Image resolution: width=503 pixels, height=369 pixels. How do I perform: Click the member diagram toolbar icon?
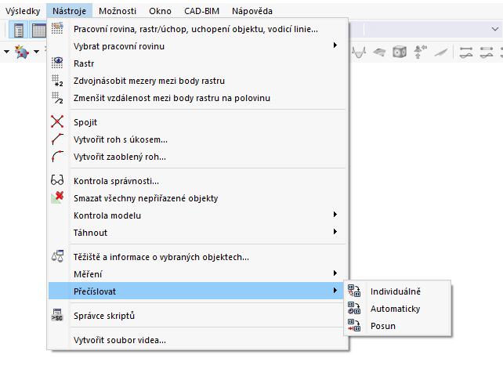coord(466,52)
